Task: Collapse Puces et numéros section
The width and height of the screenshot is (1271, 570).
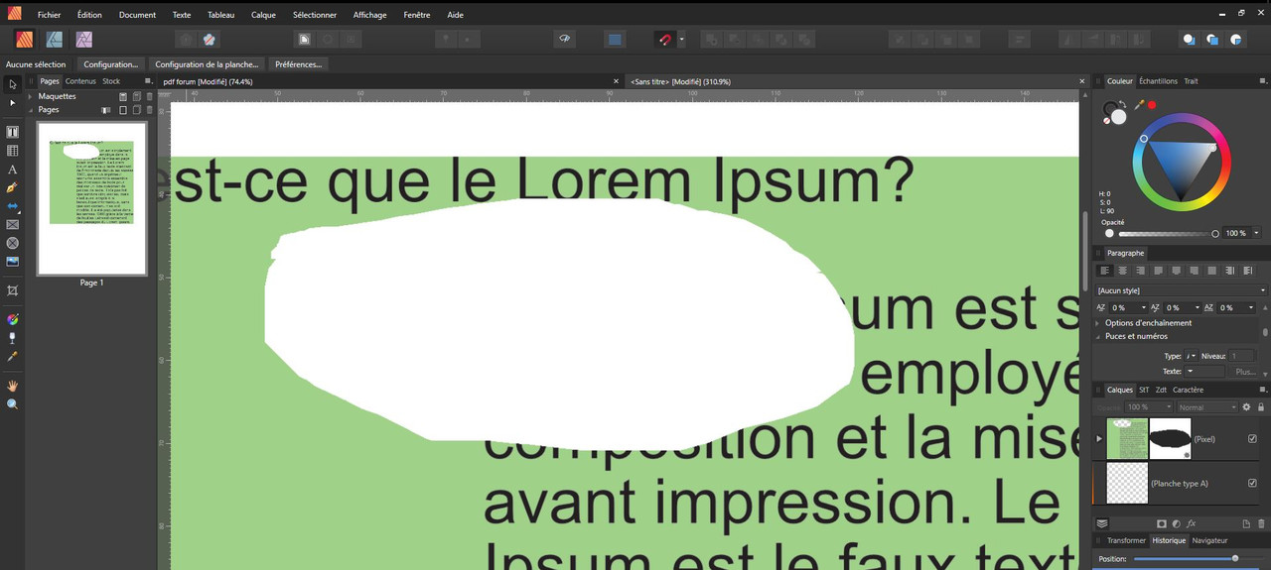Action: [1098, 336]
